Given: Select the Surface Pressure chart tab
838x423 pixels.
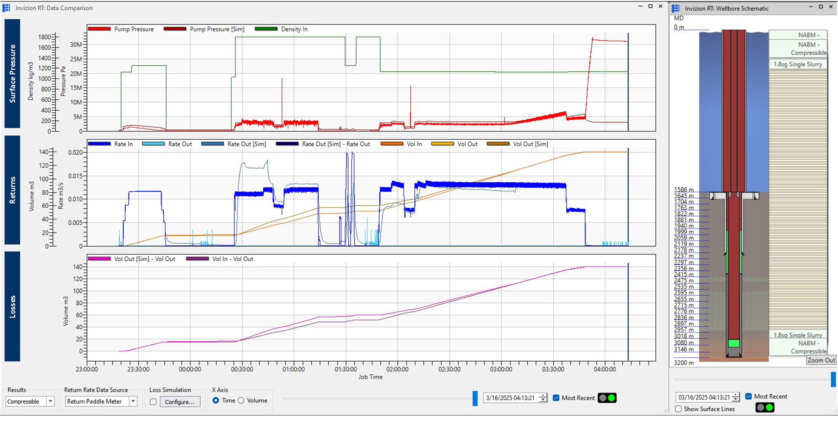Looking at the screenshot, I should coord(12,74).
